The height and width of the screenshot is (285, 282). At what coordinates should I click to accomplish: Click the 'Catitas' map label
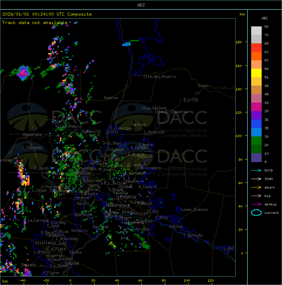[176, 226]
